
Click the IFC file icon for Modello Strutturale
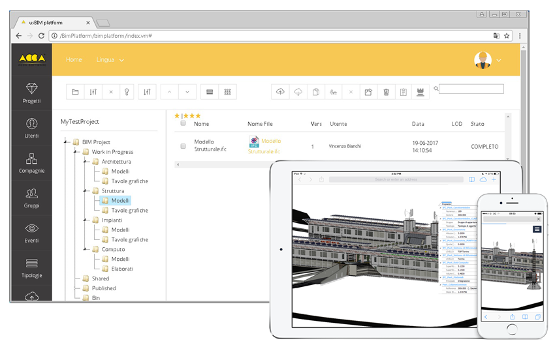click(254, 142)
